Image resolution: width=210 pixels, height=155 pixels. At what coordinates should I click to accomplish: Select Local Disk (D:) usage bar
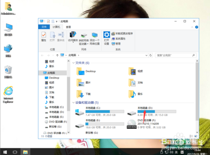click(157, 112)
